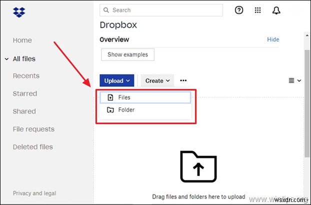Choose Folder from the Upload menu
311x205 pixels.
click(145, 110)
